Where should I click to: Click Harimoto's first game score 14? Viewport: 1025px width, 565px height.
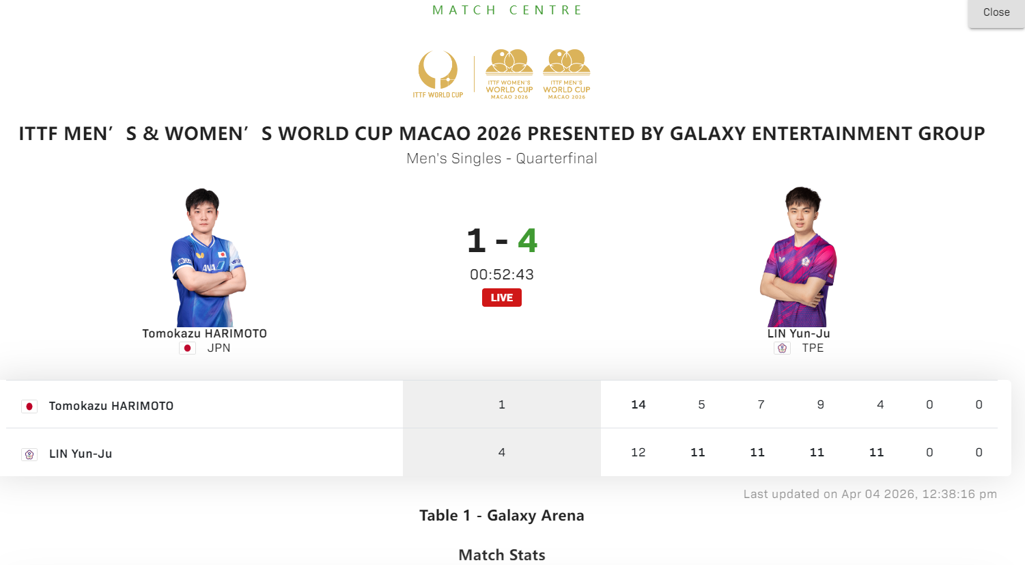(638, 404)
